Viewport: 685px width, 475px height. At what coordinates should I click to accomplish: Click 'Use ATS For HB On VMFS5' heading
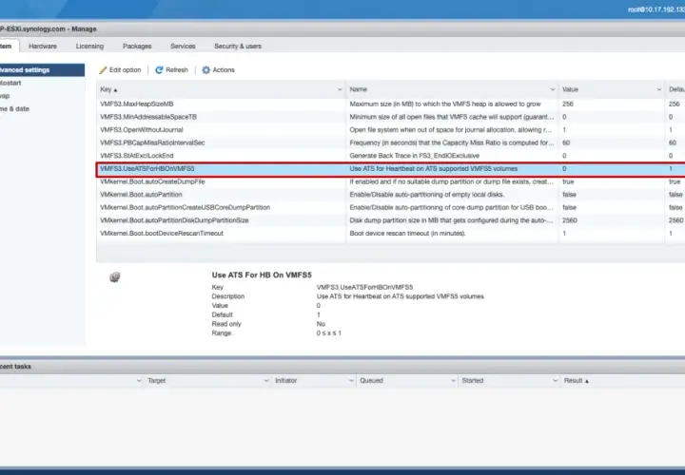[262, 275]
